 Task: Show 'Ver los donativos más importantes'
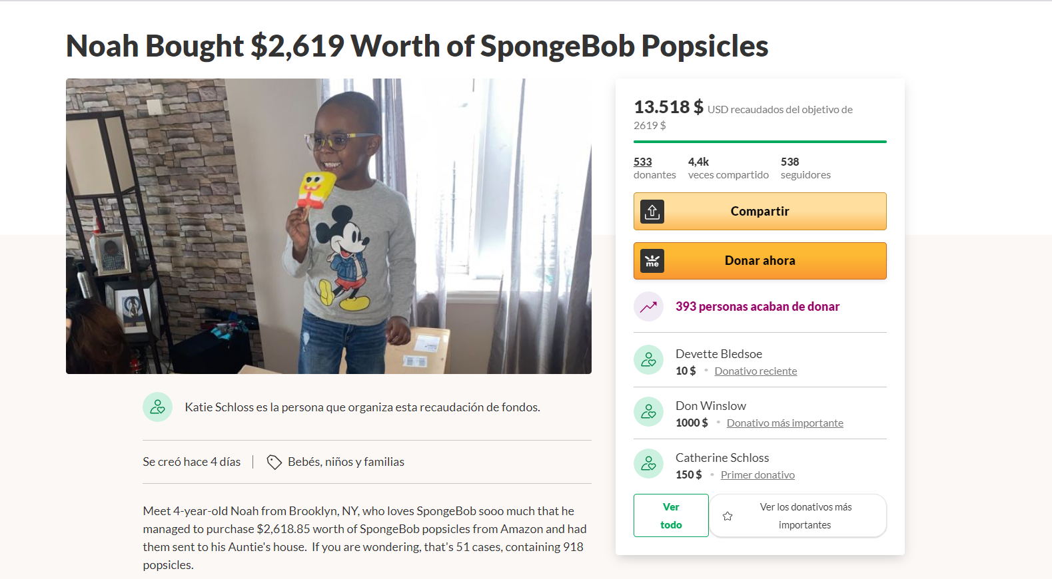click(x=805, y=516)
